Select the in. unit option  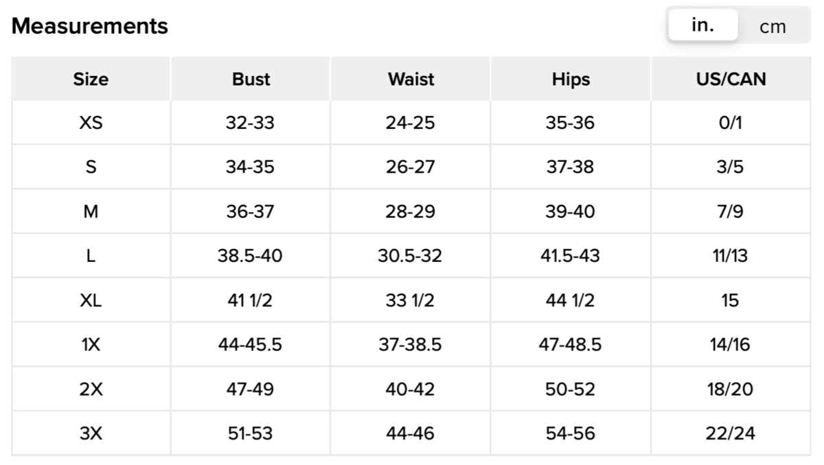[702, 26]
